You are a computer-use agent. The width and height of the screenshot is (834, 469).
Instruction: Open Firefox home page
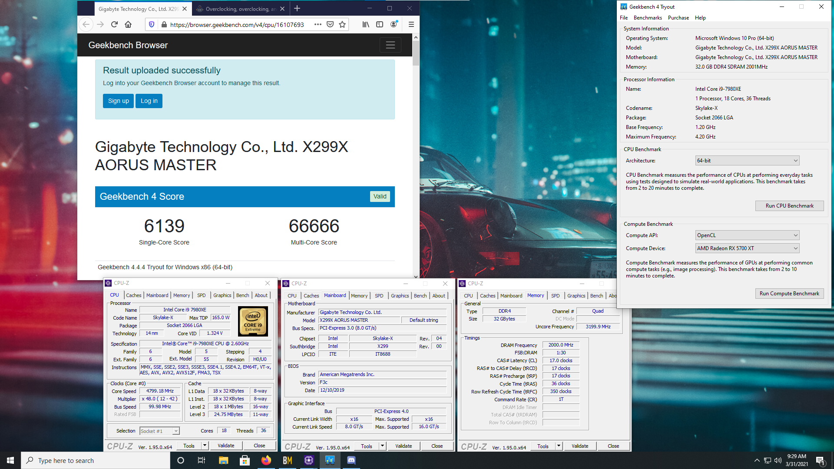click(x=128, y=25)
